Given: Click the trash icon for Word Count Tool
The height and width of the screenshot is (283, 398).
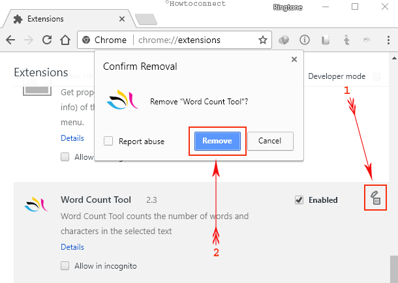Looking at the screenshot, I should click(x=375, y=199).
